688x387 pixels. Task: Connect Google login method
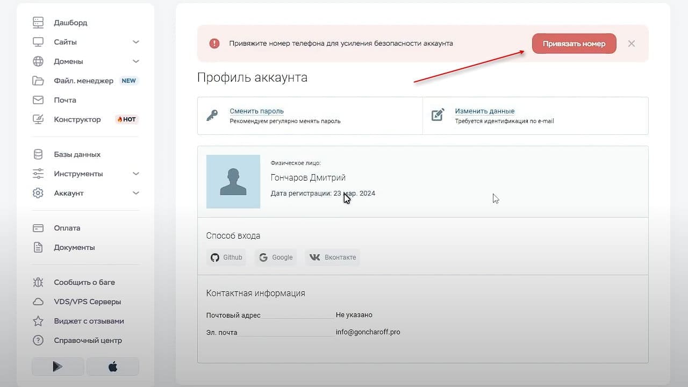276,257
